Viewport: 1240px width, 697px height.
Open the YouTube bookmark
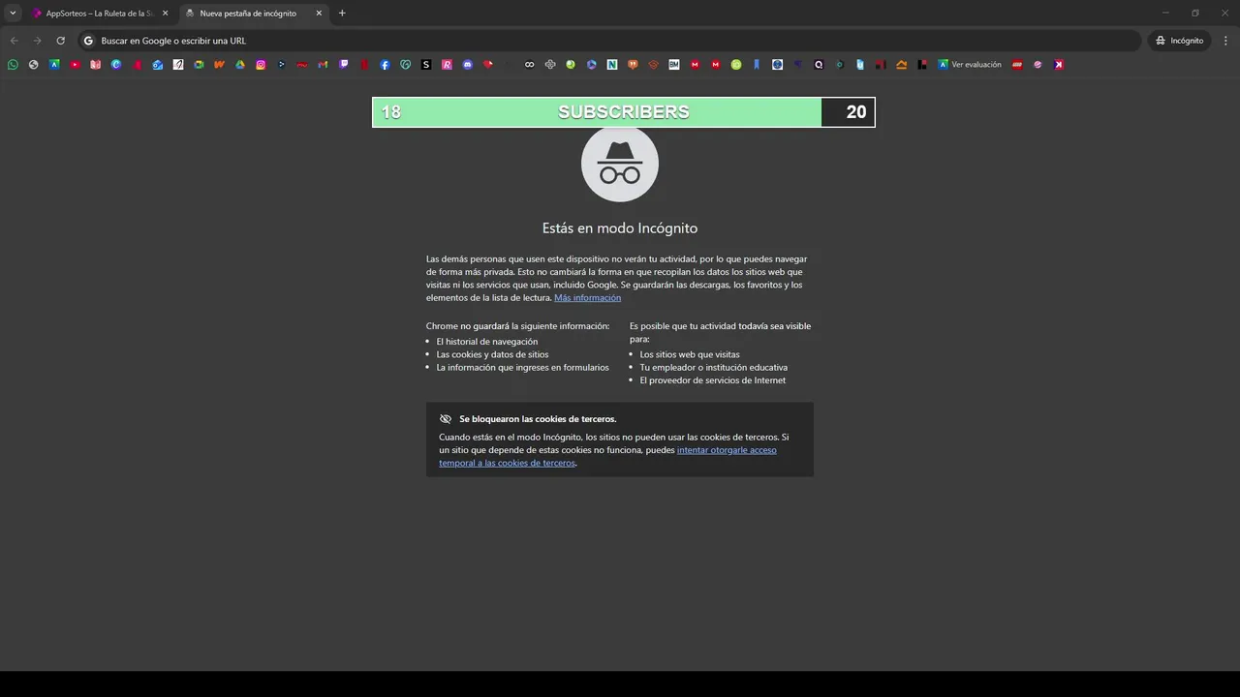tap(75, 65)
